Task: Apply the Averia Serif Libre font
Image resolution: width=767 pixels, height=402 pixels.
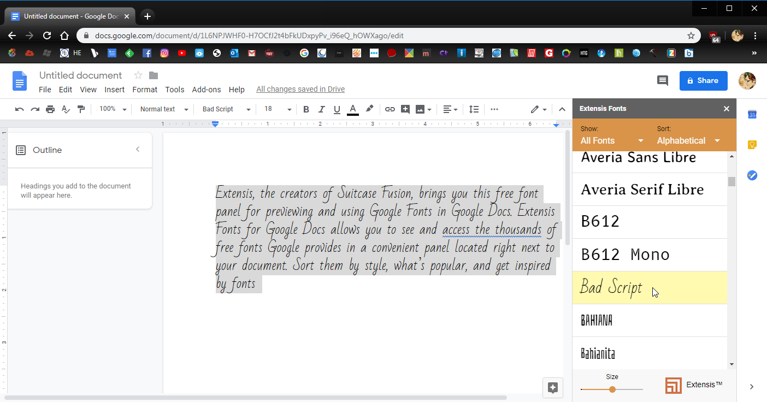Action: coord(650,190)
